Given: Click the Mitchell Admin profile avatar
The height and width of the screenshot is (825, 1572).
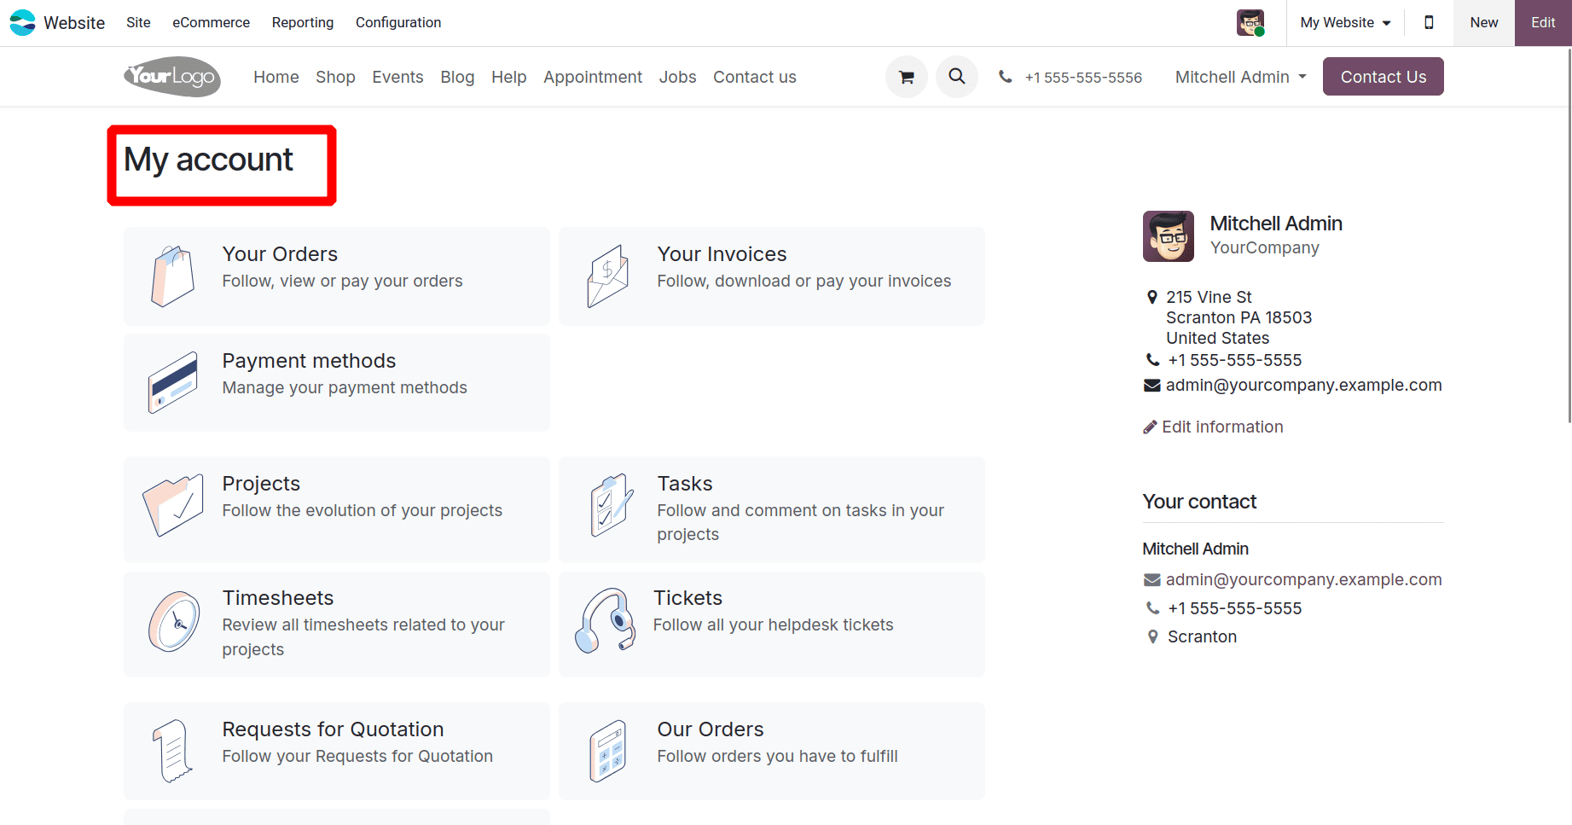Looking at the screenshot, I should pos(1168,236).
